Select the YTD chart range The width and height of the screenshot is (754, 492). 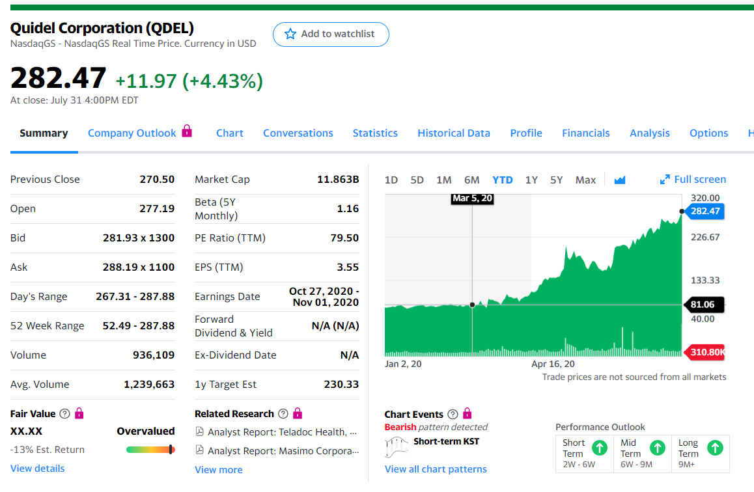[x=503, y=180]
